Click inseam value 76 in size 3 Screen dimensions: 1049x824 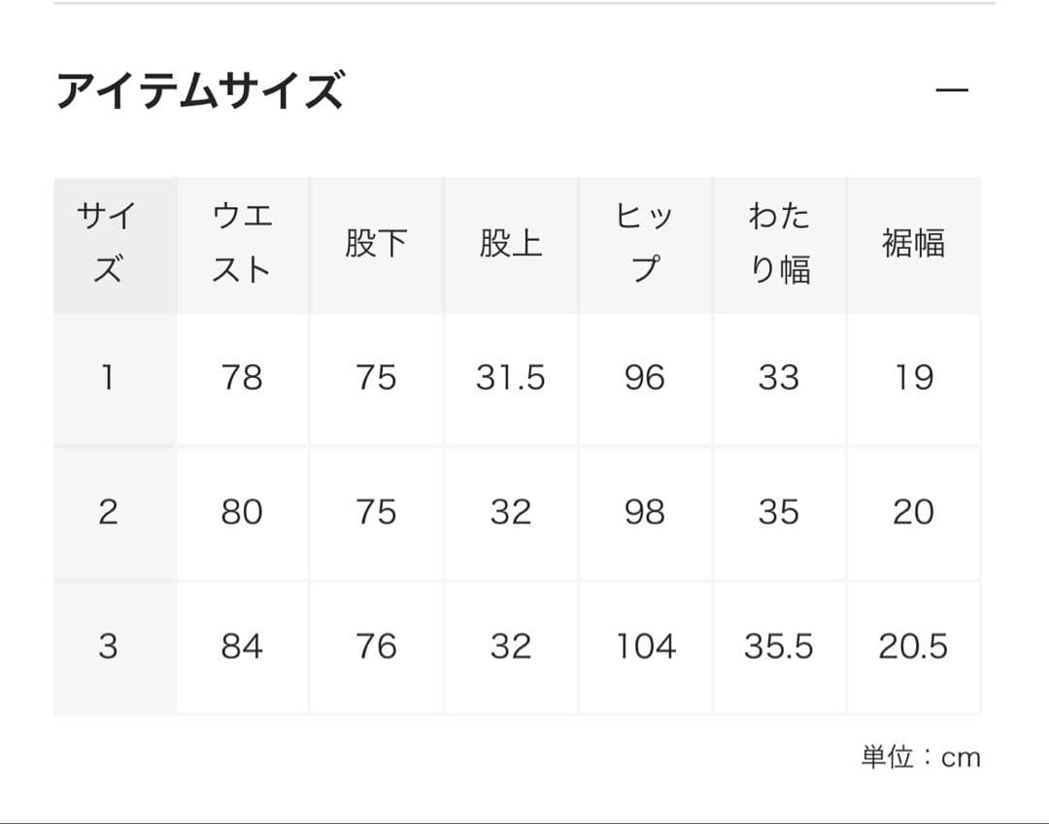pyautogui.click(x=376, y=646)
